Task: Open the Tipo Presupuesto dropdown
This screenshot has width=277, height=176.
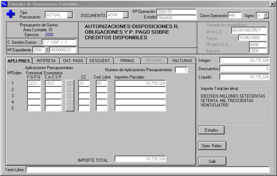Action: point(70,15)
